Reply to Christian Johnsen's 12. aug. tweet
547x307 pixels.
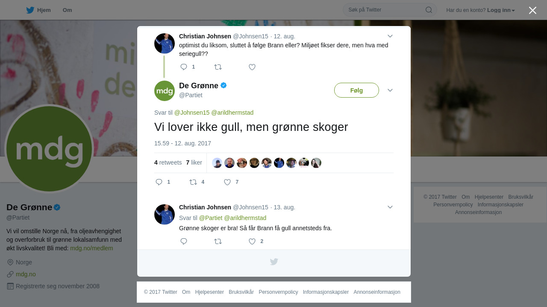[184, 67]
